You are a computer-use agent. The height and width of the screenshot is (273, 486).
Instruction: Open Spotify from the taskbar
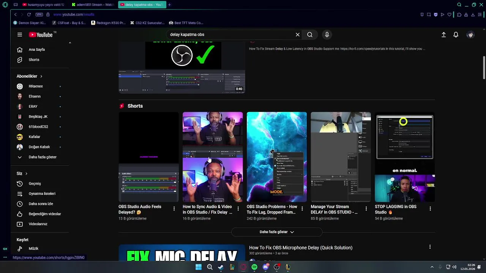tap(254, 267)
